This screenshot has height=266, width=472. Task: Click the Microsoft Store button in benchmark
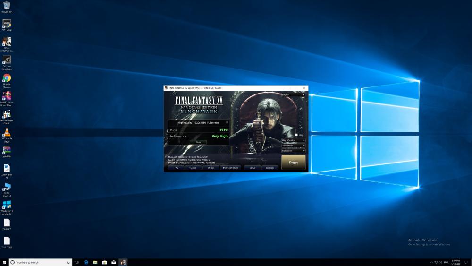(231, 168)
